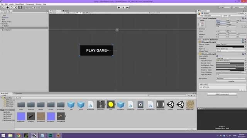Select the BallHealth script asset
The image size is (247, 138).
(91, 105)
